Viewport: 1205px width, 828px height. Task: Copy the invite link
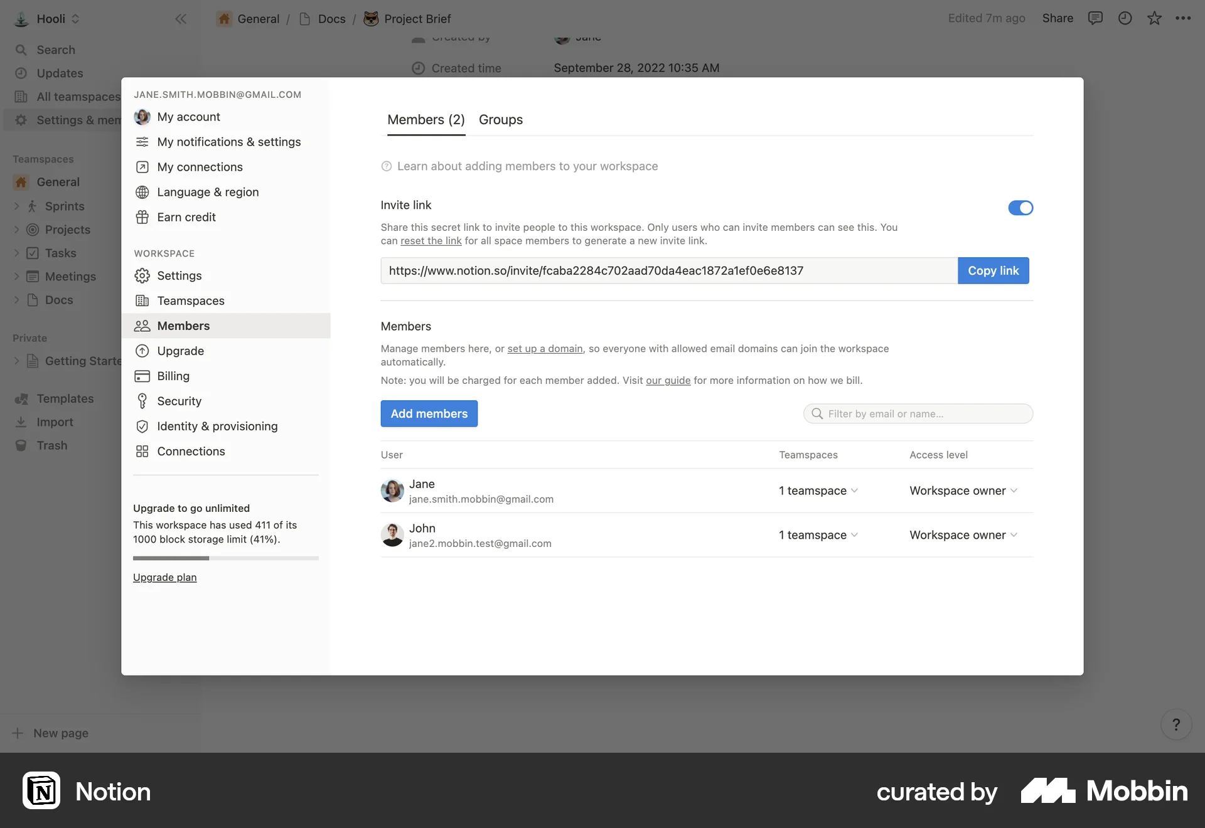993,270
